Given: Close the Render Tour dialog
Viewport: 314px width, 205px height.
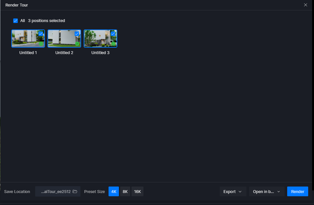Looking at the screenshot, I should [306, 5].
